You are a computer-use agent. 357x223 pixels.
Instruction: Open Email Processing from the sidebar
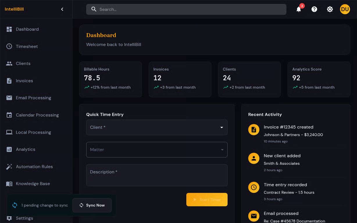[33, 98]
